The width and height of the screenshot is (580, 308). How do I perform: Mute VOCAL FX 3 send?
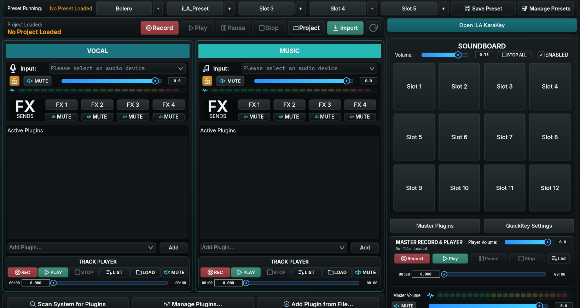coord(133,117)
